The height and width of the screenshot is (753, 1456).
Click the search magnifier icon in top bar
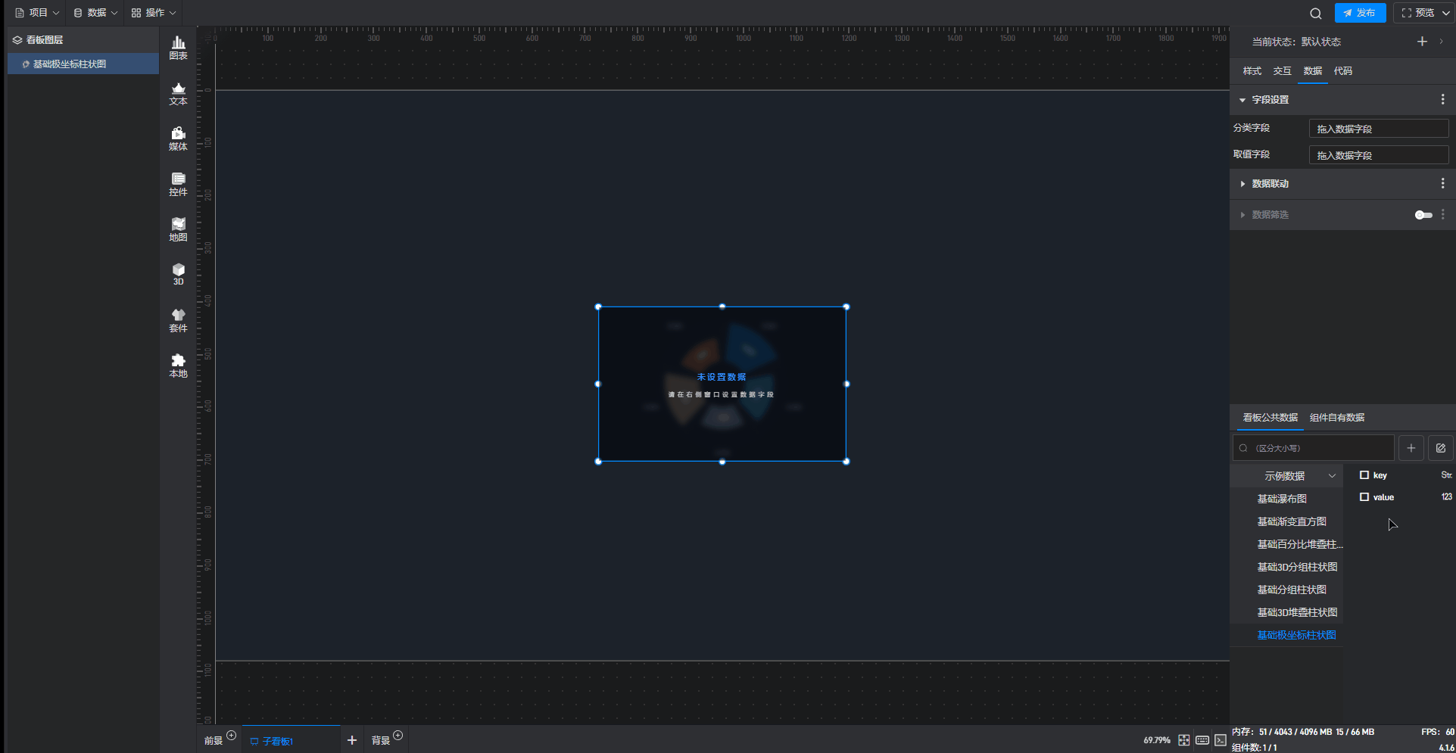[x=1316, y=13]
